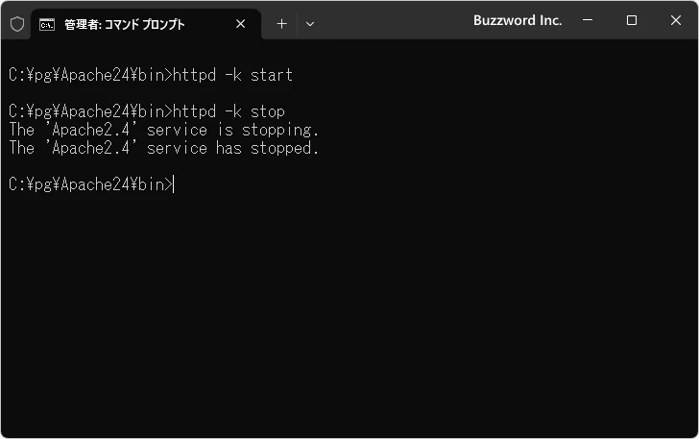699x439 pixels.
Task: Close the コマンド プロンプト tab
Action: pos(240,23)
